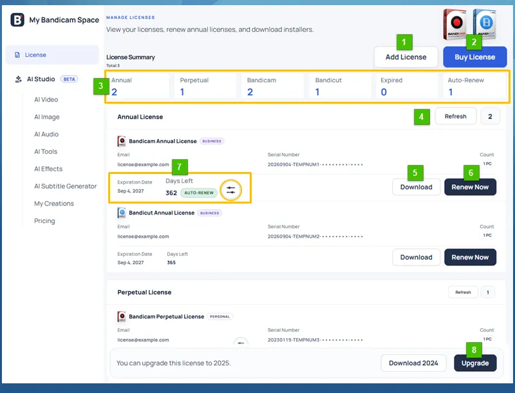Click the Annual summary card
This screenshot has height=393, width=515.
[138, 86]
